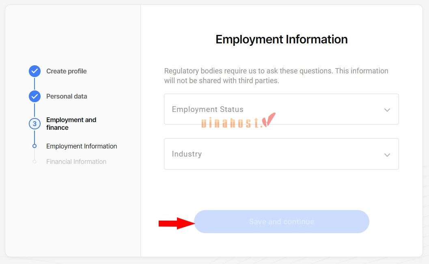
Task: Click the red checkmark emblem in the watermark
Action: [269, 120]
